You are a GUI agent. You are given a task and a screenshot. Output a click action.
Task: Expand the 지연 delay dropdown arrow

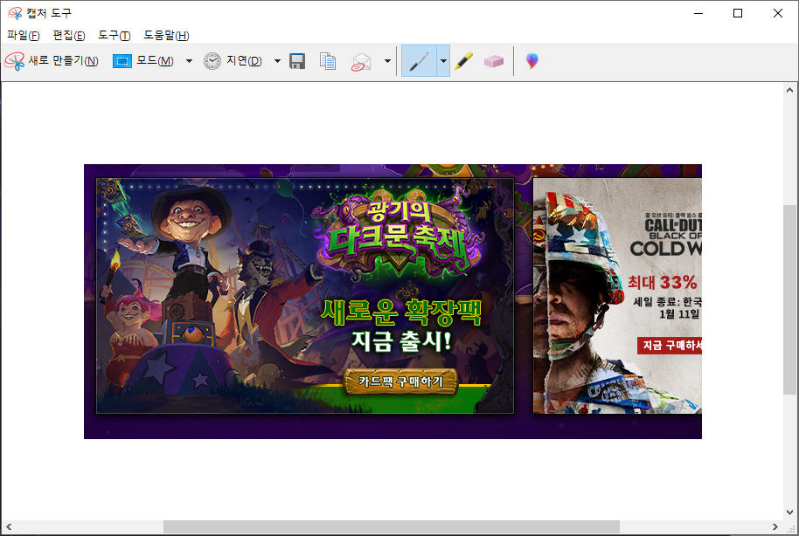[x=277, y=61]
